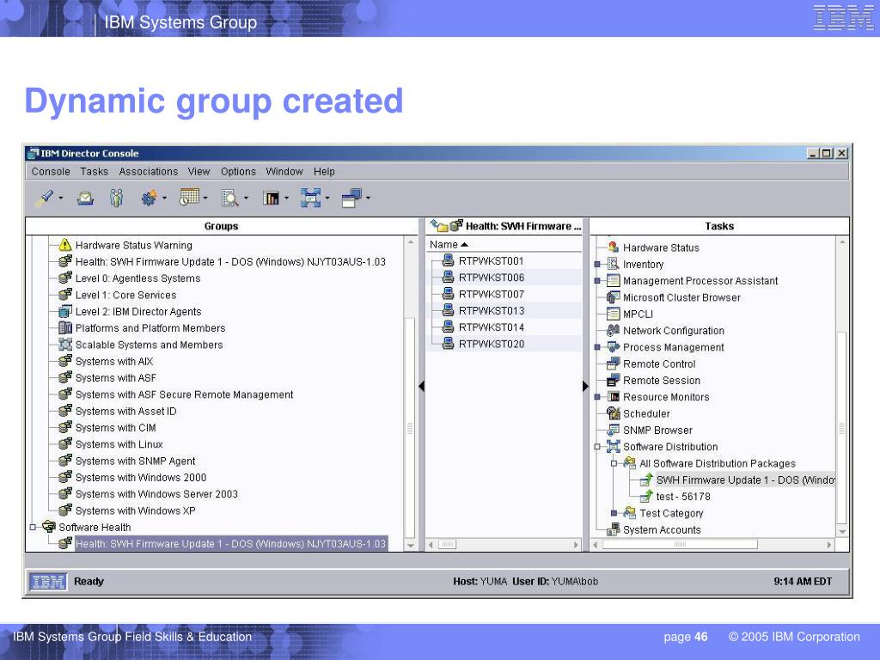The width and height of the screenshot is (880, 660).
Task: Open the Tasks menu
Action: (x=94, y=171)
